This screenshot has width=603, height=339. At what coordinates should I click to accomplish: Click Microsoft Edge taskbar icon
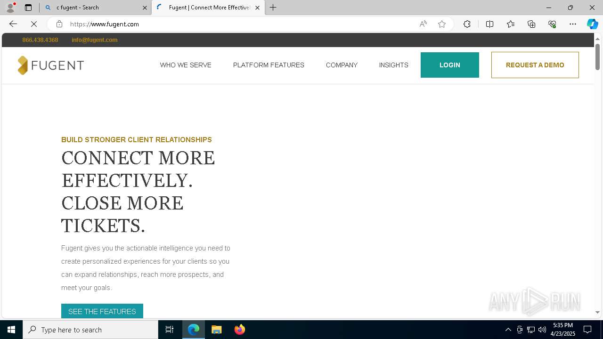[x=194, y=330]
